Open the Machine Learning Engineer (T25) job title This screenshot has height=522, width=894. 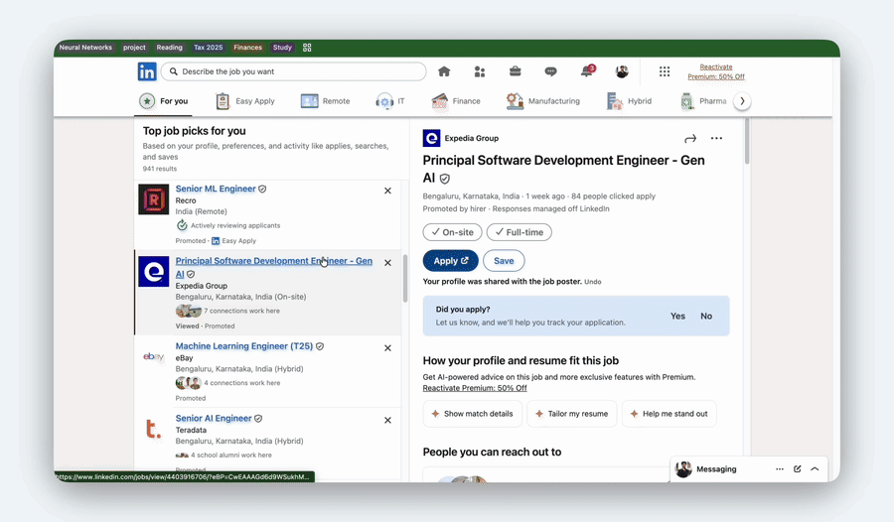[x=244, y=346]
